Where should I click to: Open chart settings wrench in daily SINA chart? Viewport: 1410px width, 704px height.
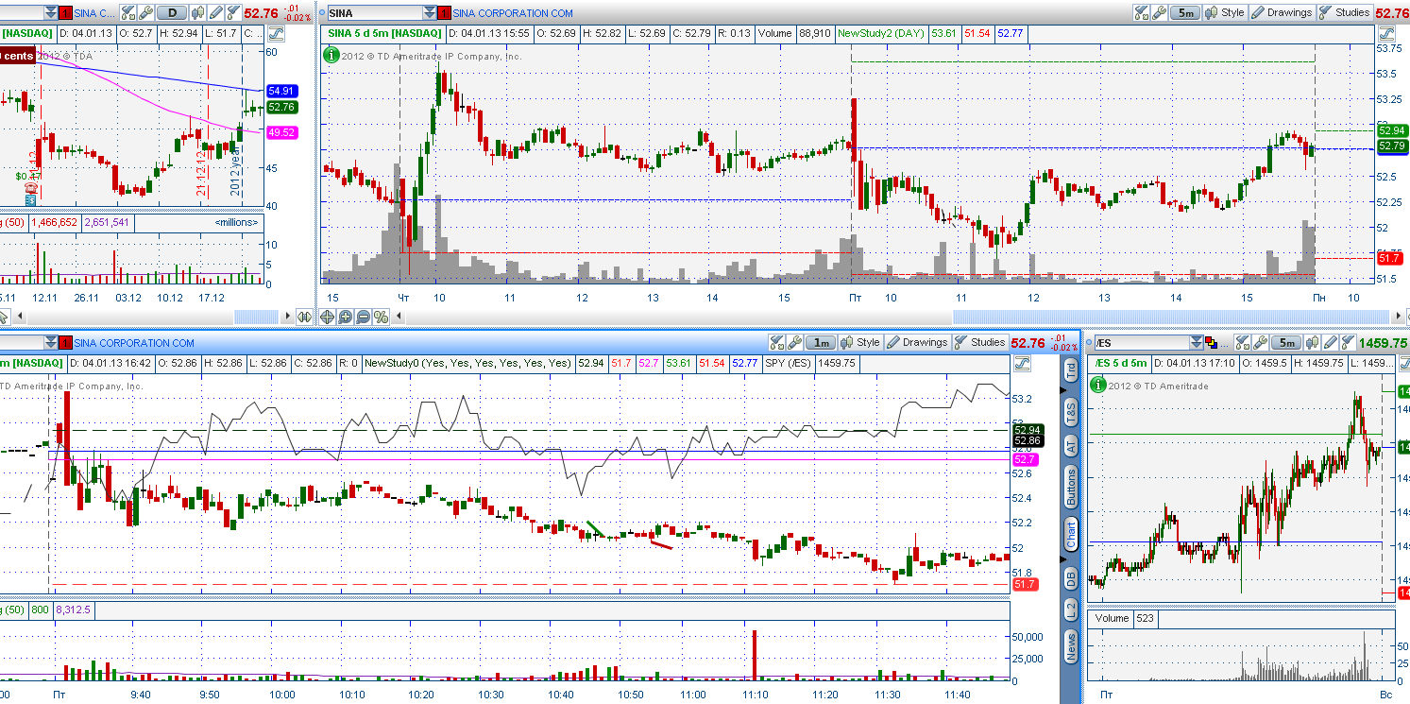click(145, 13)
